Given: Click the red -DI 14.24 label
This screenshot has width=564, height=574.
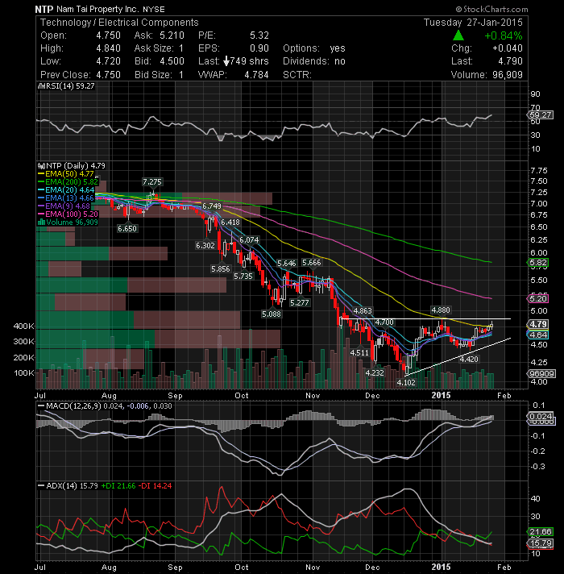Looking at the screenshot, I should pos(156,486).
